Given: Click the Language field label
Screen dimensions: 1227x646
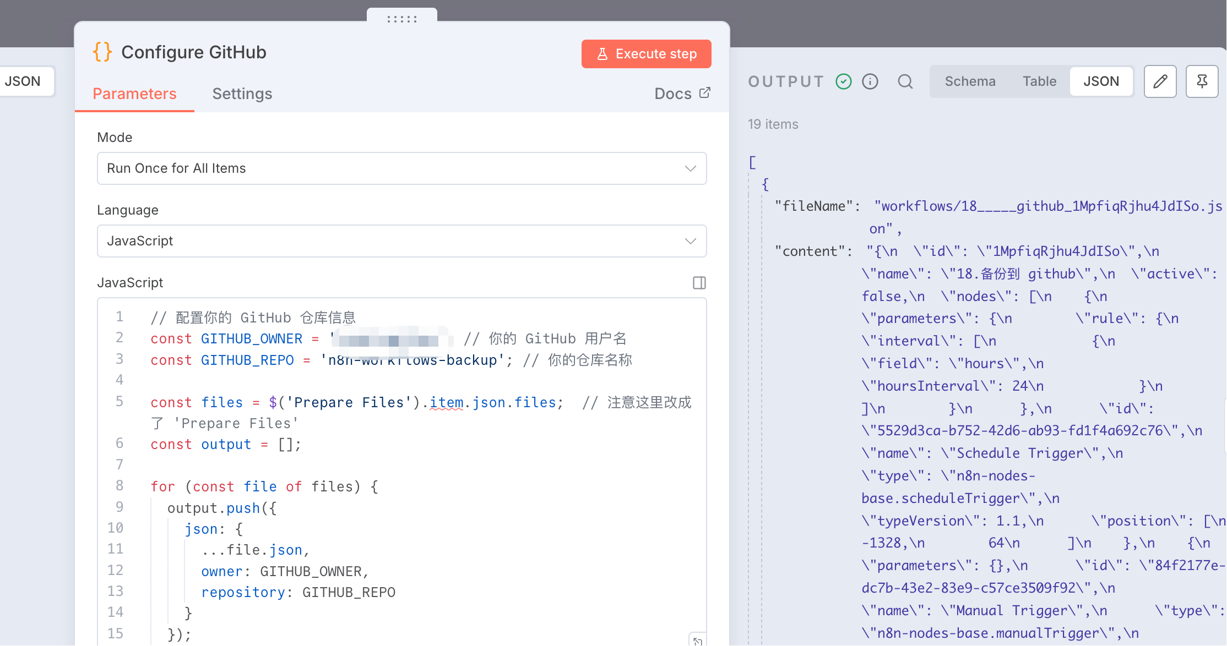Looking at the screenshot, I should point(128,210).
